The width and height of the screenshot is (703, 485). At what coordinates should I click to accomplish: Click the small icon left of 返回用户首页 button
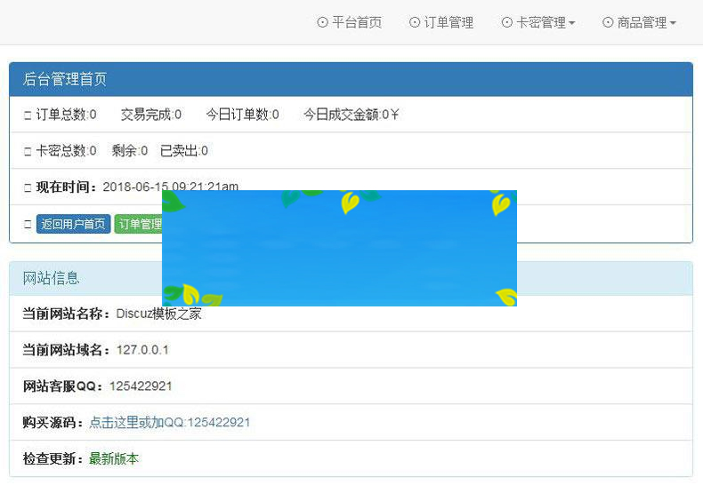pyautogui.click(x=28, y=225)
